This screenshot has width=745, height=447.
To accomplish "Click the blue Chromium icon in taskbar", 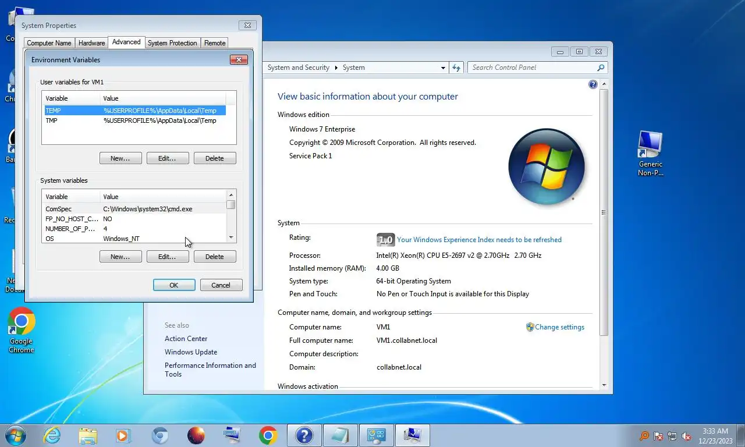I will tap(160, 435).
